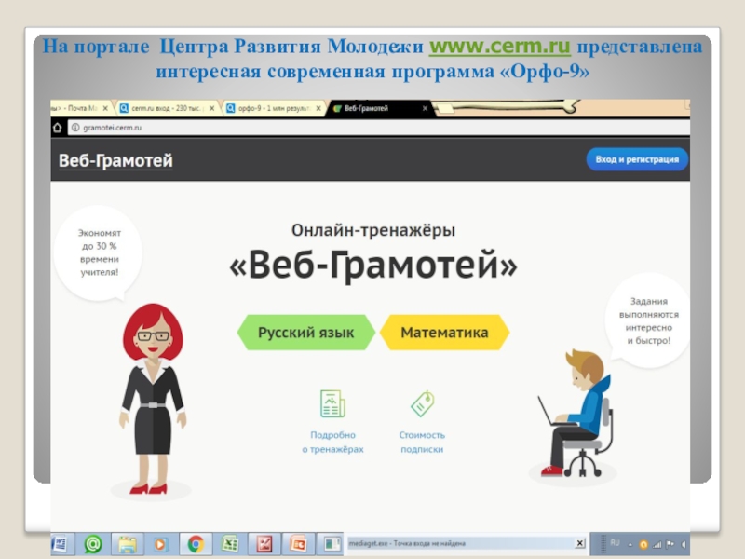The width and height of the screenshot is (745, 559).
Task: Open the media player taskbar icon
Action: click(x=160, y=544)
